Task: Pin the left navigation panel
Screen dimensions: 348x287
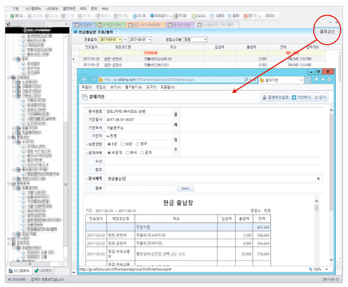Action: tap(66, 24)
